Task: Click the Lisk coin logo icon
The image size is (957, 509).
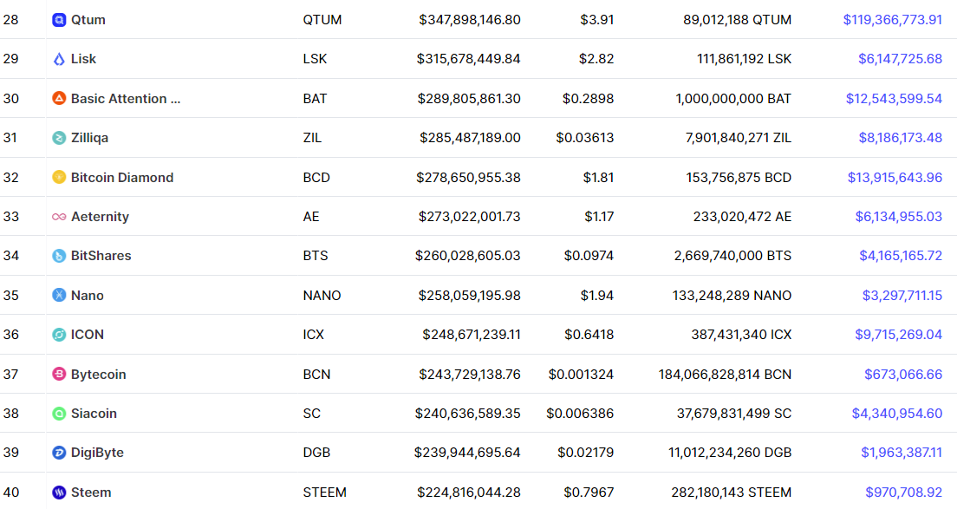Action: tap(59, 59)
